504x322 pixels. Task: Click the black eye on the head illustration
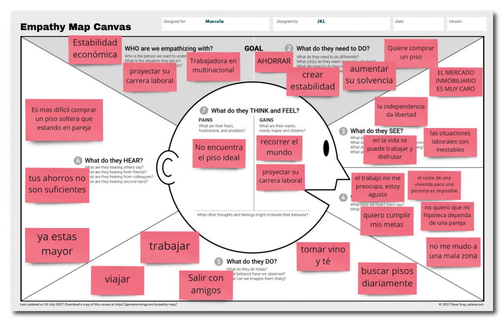tap(326, 147)
